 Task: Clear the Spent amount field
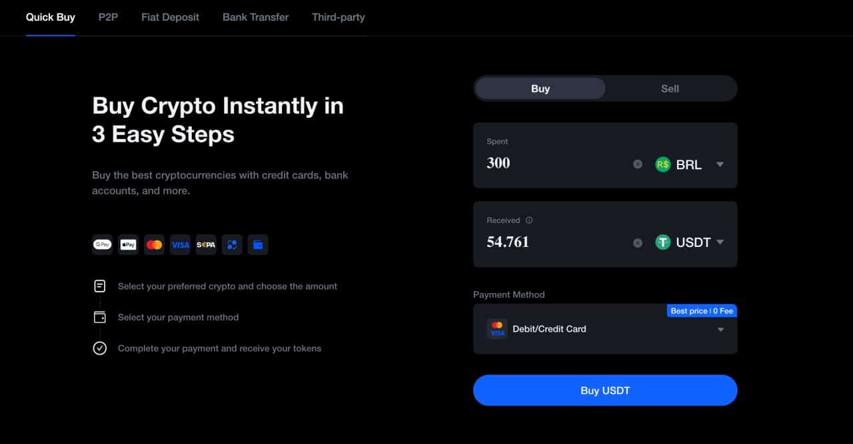[638, 164]
